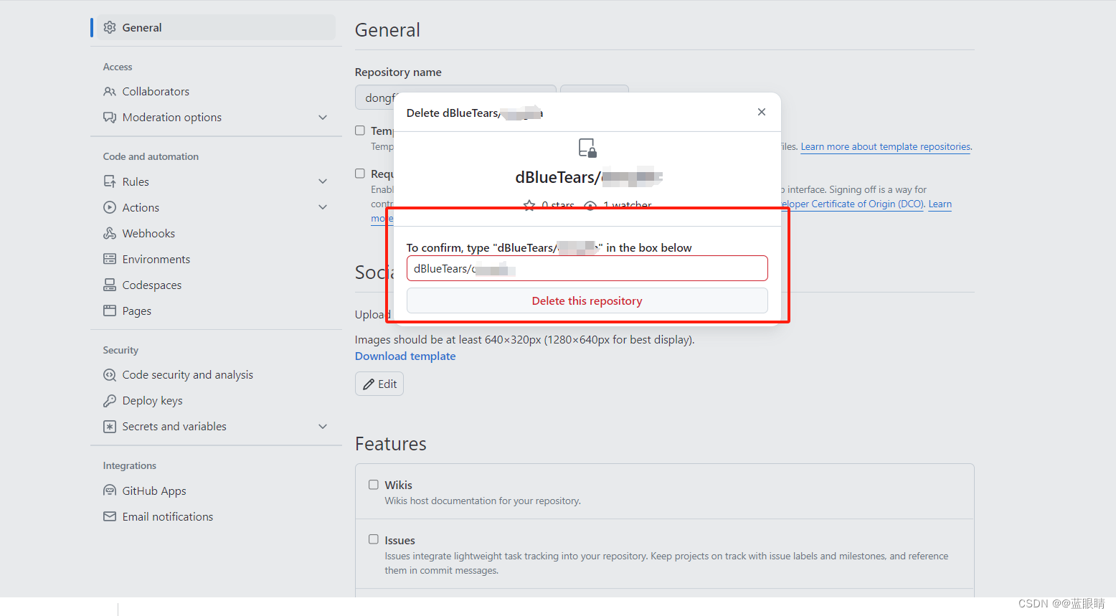Screen dimensions: 1116x616
Task: Click the confirmation repository name input box
Action: (x=587, y=268)
